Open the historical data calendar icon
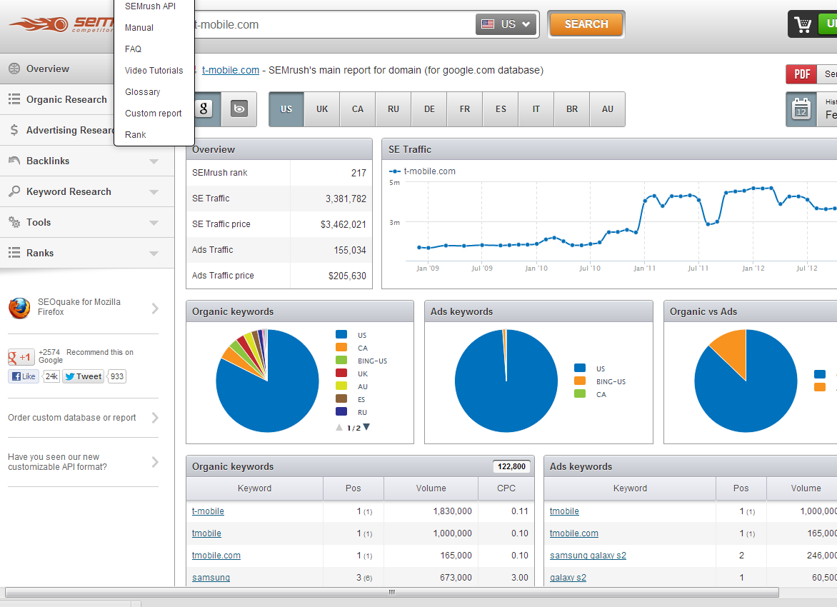Image resolution: width=837 pixels, height=607 pixels. pyautogui.click(x=801, y=109)
